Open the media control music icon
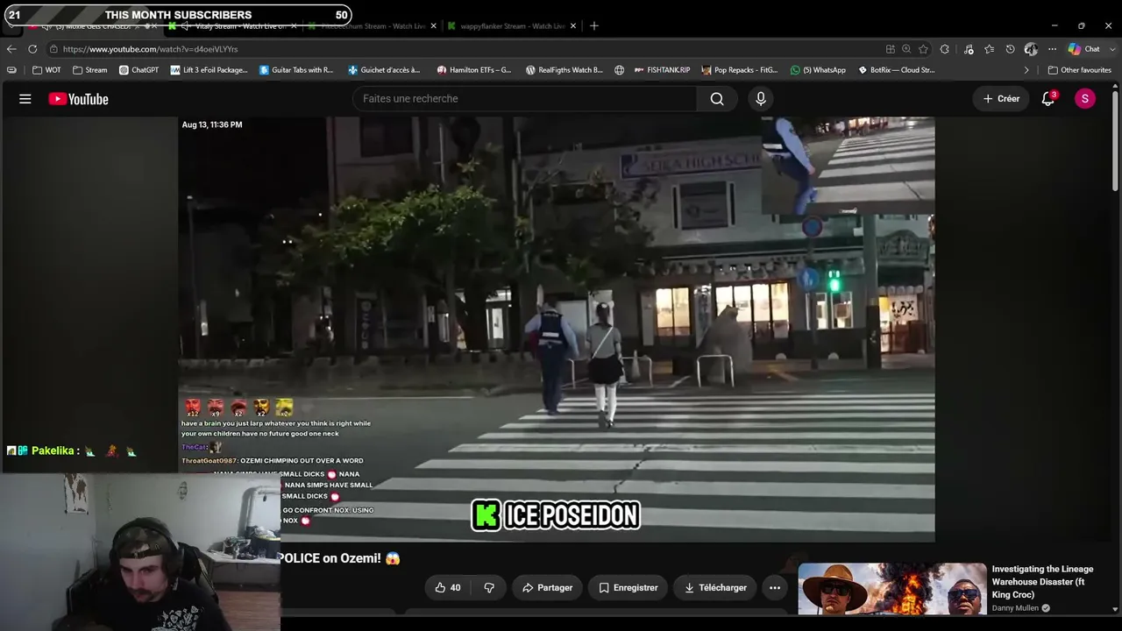Viewport: 1122px width, 631px height. coord(969,49)
